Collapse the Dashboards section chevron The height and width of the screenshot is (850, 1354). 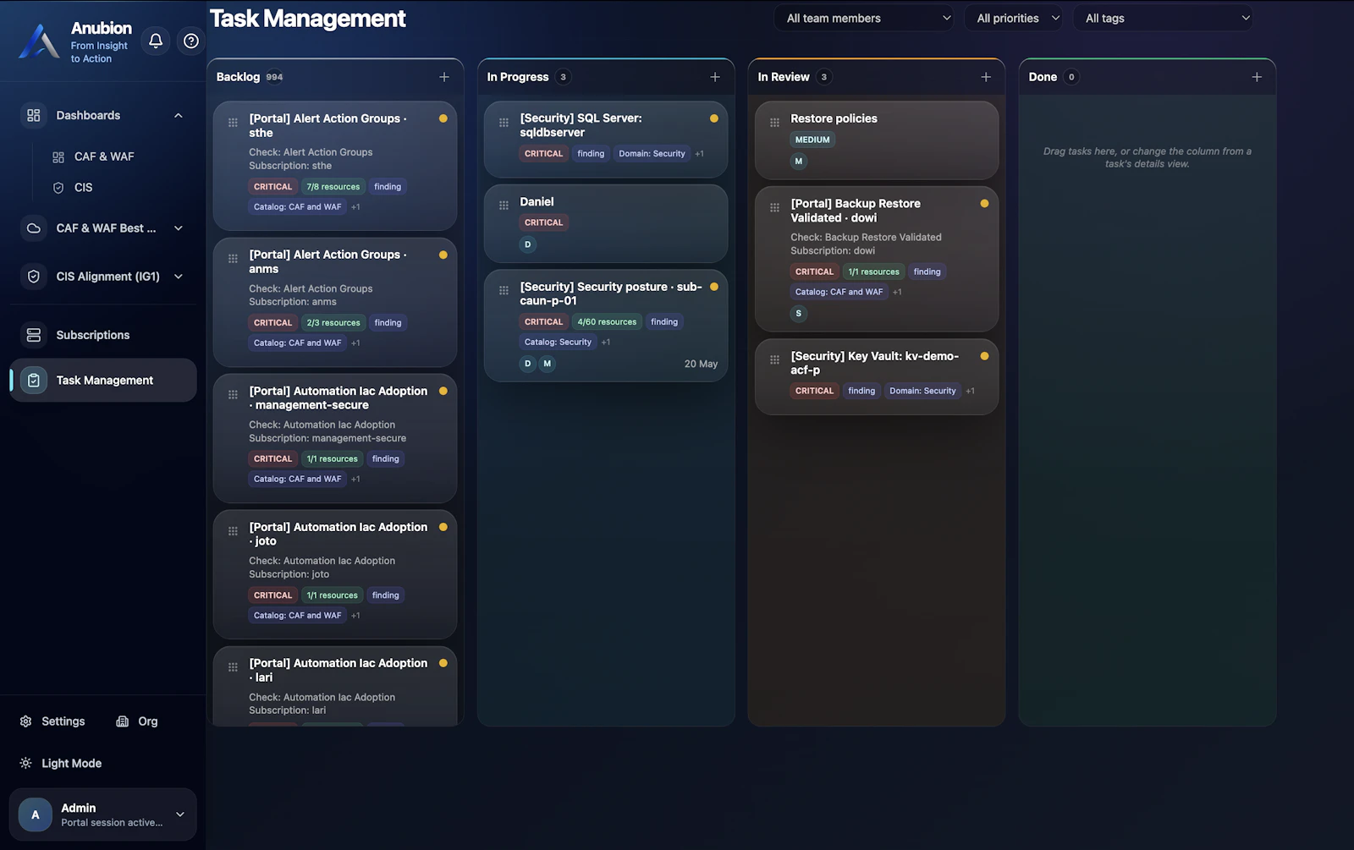coord(179,115)
